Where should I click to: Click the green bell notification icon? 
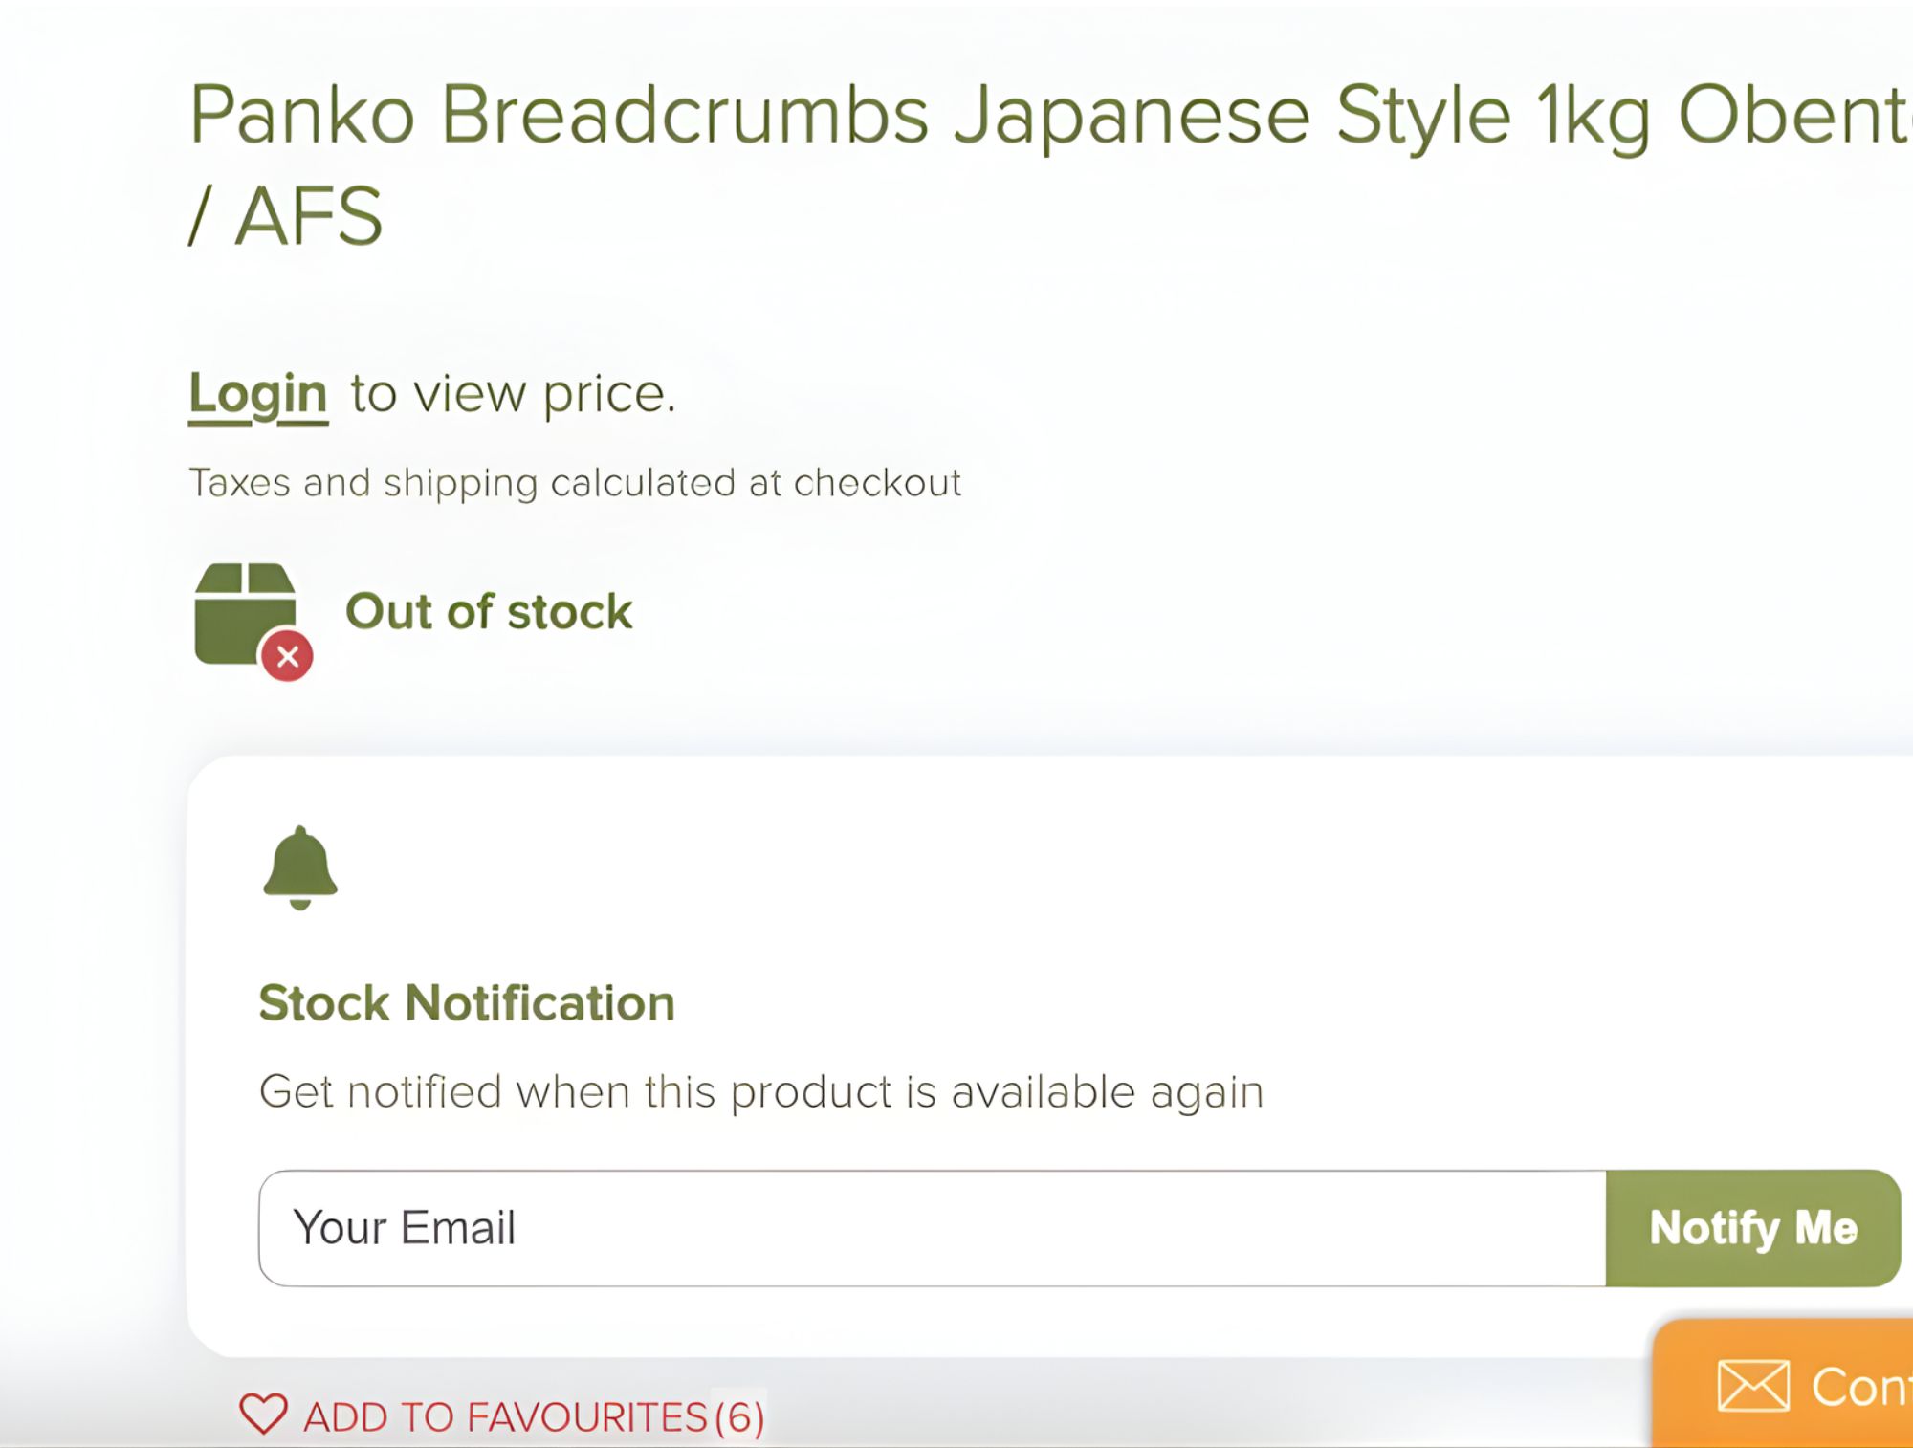300,867
